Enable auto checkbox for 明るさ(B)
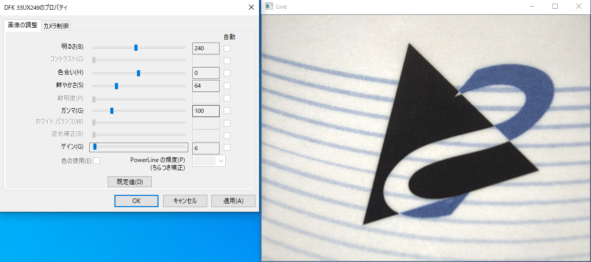The height and width of the screenshot is (262, 591). tap(227, 48)
